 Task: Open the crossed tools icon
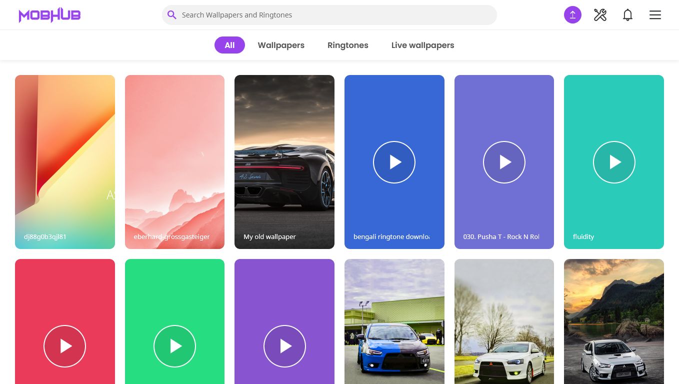(x=600, y=15)
